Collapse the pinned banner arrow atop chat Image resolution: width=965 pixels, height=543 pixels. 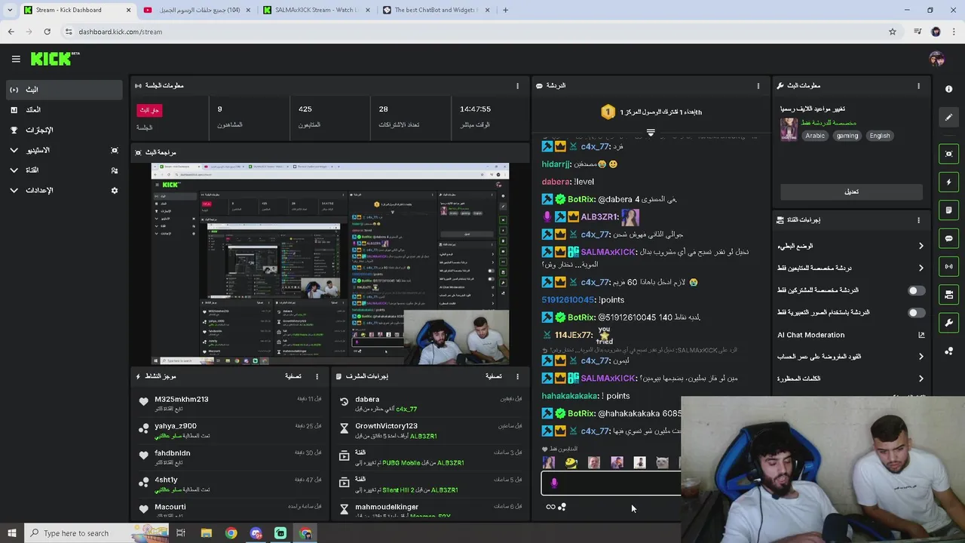click(651, 132)
